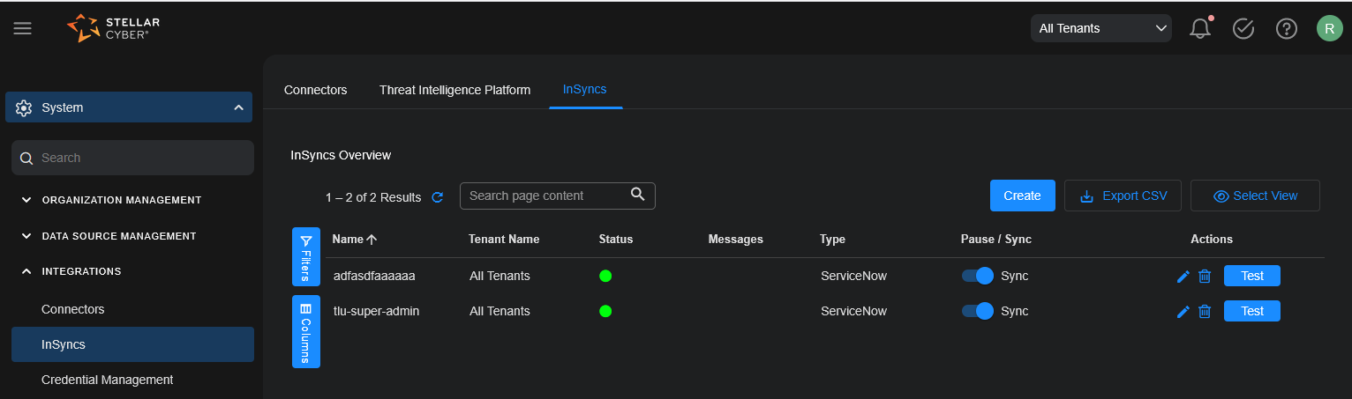Open the notifications bell
This screenshot has width=1352, height=399.
[1199, 29]
